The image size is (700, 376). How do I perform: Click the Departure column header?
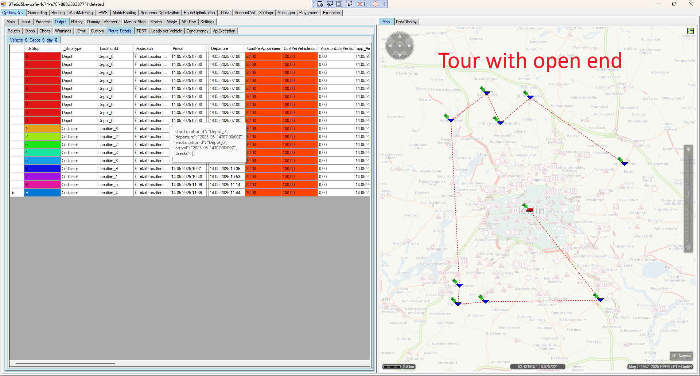point(219,48)
